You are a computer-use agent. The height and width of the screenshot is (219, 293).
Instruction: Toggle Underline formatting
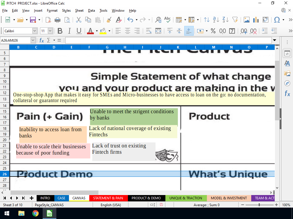79,31
